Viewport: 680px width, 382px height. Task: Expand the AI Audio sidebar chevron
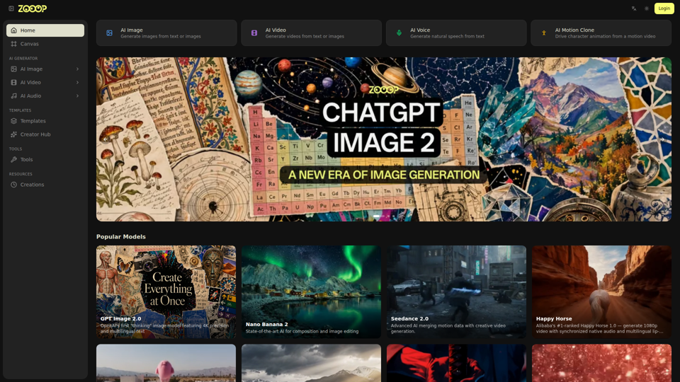(78, 95)
